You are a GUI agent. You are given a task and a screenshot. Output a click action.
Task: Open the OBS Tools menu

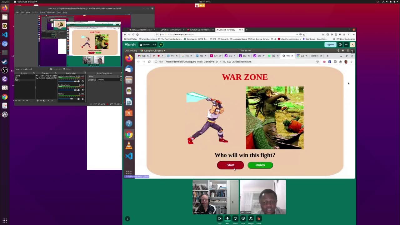click(59, 12)
